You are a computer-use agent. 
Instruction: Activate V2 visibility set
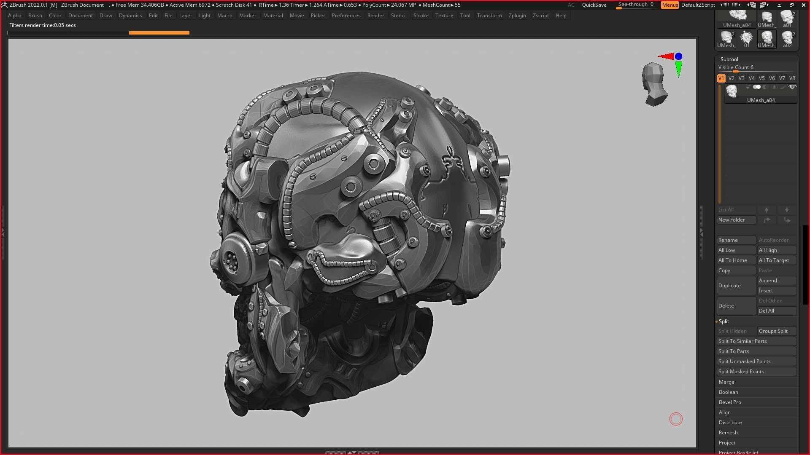[x=731, y=78]
